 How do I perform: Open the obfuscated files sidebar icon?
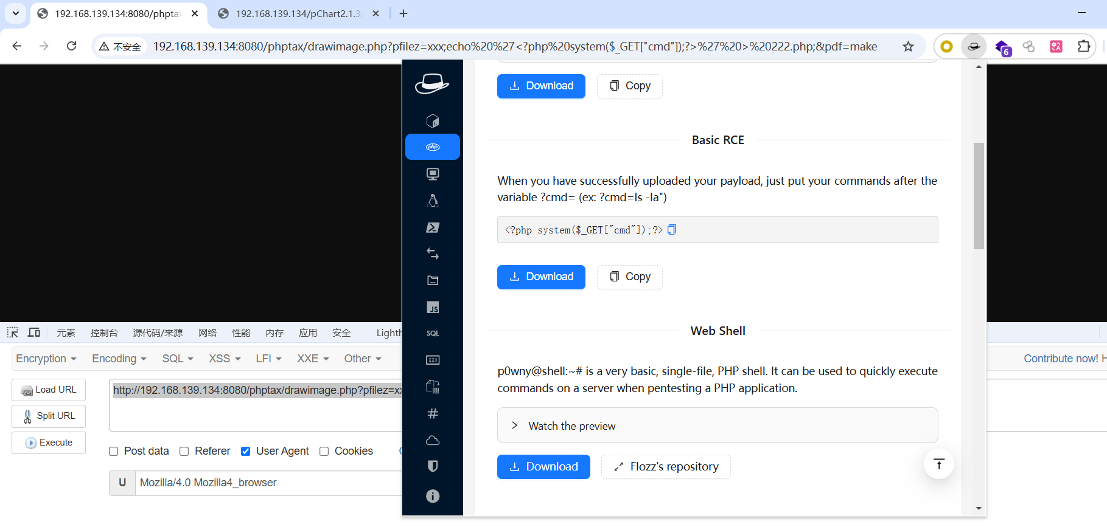click(x=433, y=387)
